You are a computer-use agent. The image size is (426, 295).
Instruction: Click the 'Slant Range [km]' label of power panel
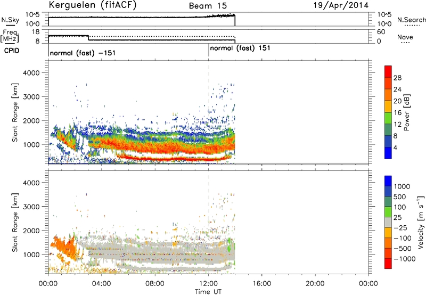pyautogui.click(x=15, y=112)
